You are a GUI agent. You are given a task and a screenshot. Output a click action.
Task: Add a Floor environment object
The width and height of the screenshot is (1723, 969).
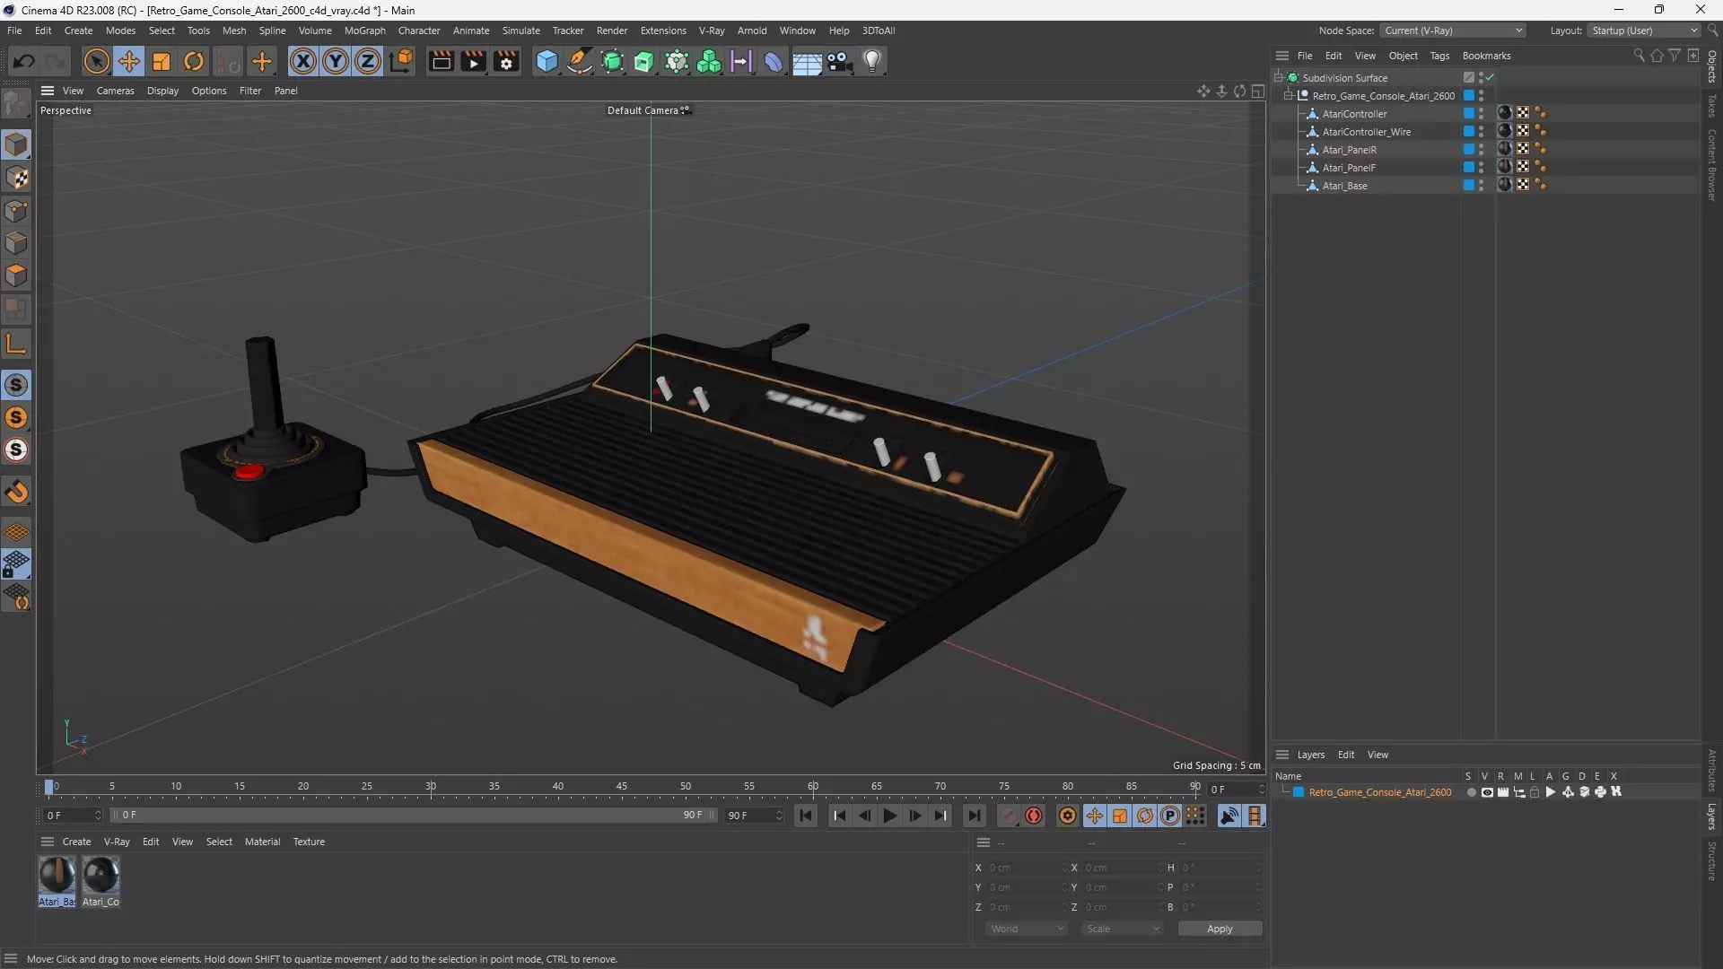click(807, 61)
